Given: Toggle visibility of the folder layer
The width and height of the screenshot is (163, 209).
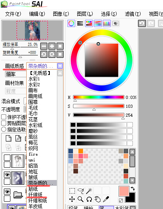Looking at the screenshot, I should (7, 192).
